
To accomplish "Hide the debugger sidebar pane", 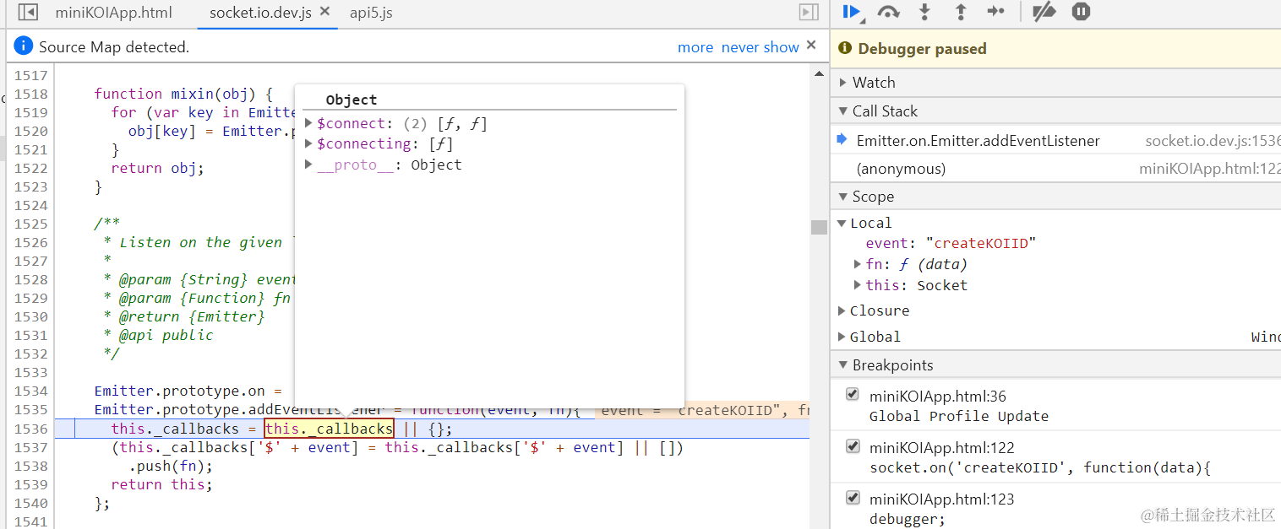I will click(x=809, y=13).
